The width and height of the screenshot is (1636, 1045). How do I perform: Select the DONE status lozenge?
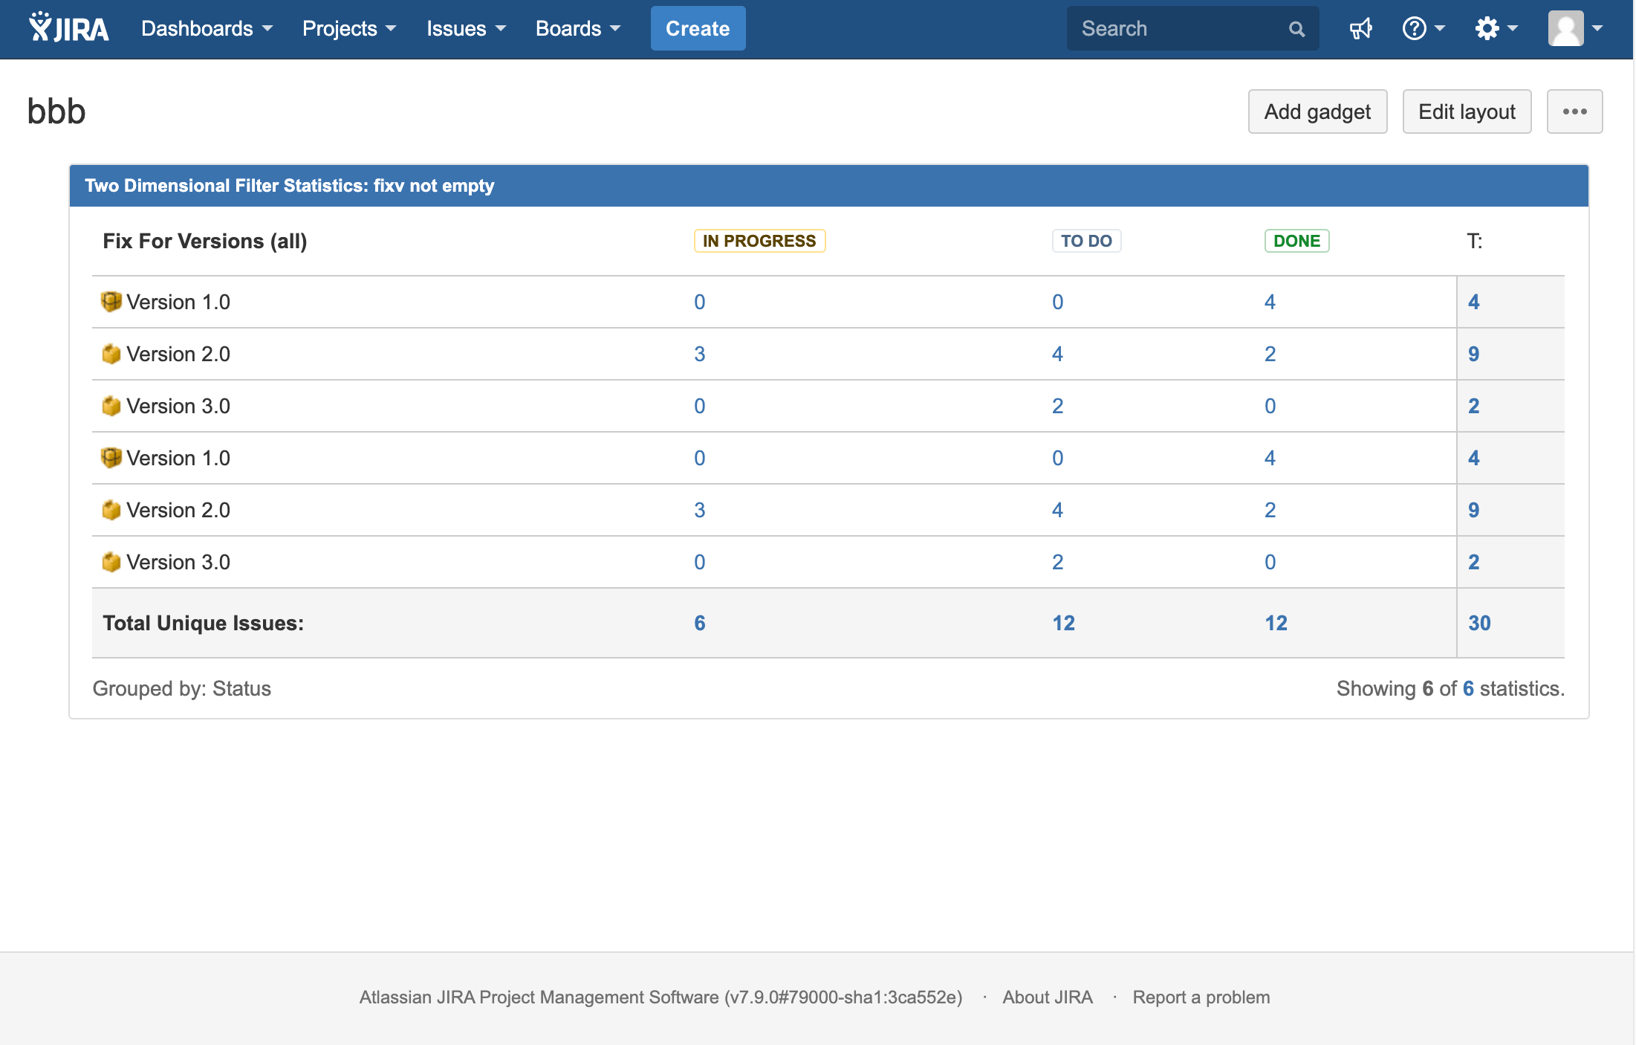[1296, 241]
